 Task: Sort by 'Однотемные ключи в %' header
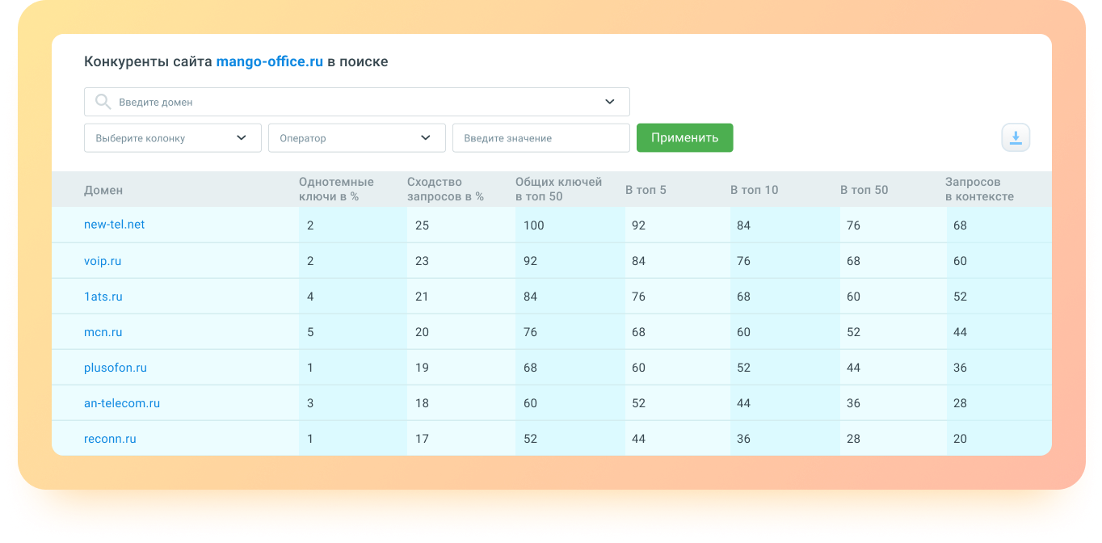336,189
